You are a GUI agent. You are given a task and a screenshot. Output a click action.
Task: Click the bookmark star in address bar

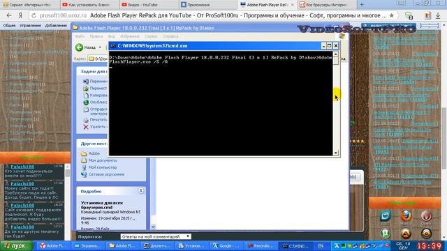pos(392,15)
